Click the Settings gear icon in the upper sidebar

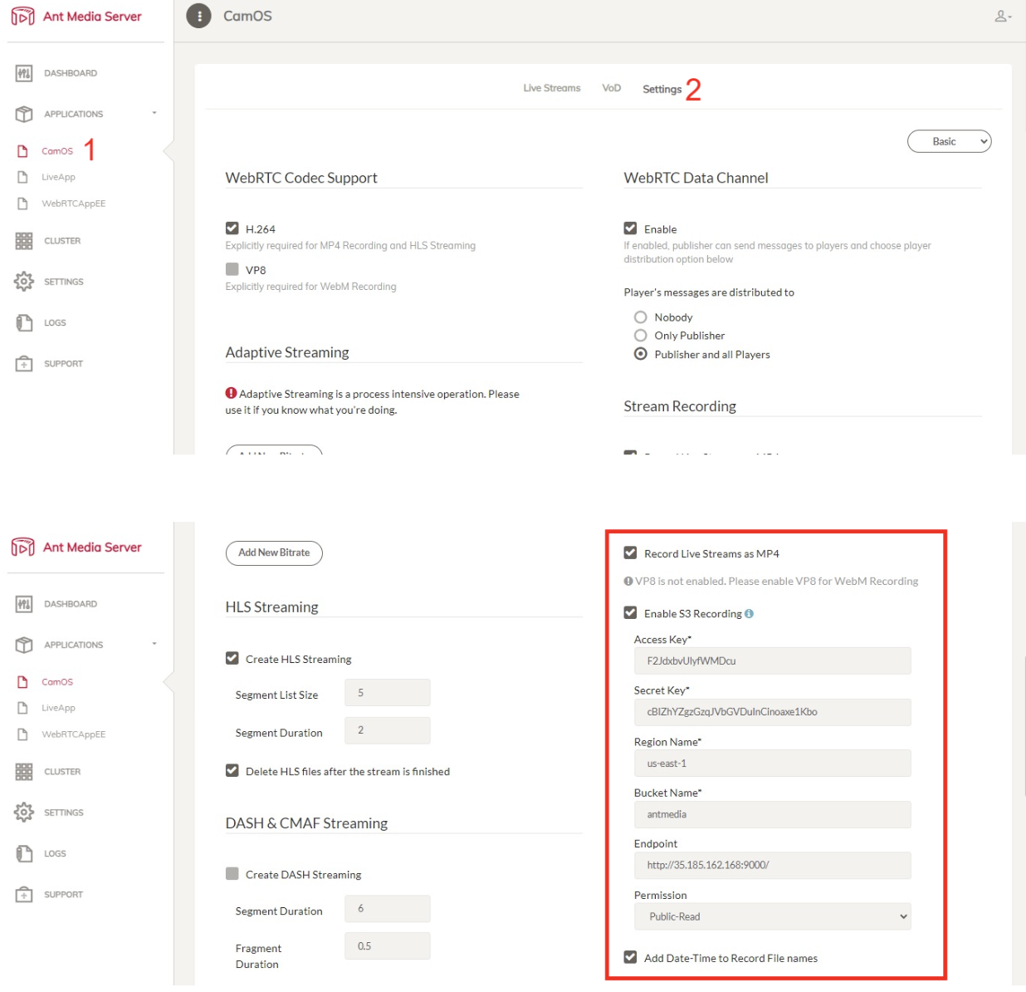(24, 282)
